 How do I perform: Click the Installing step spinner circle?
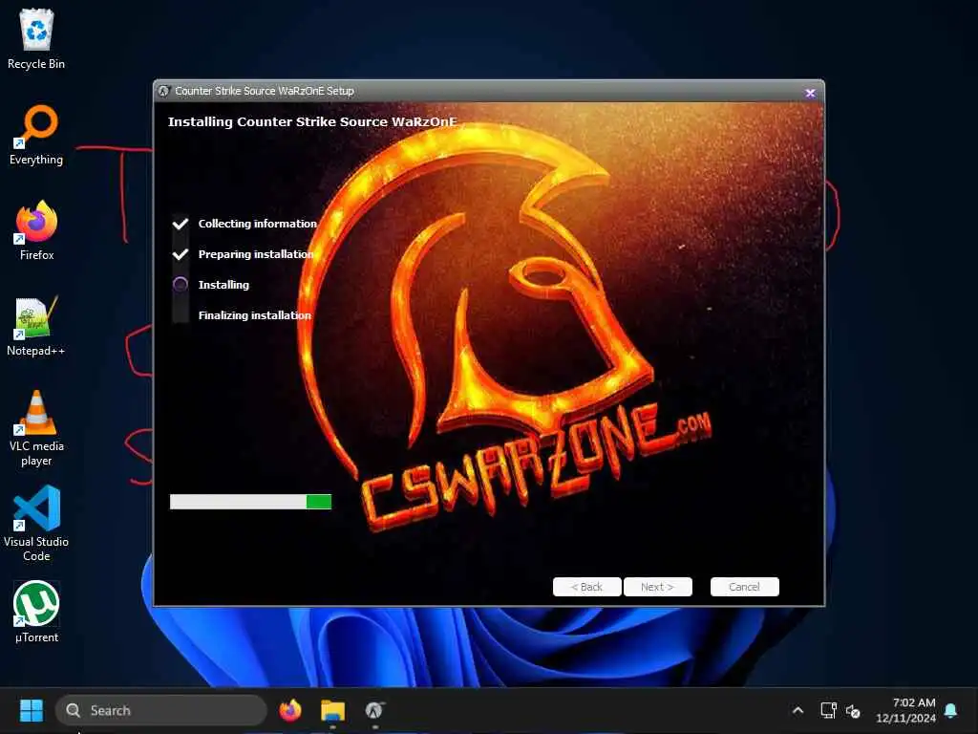coord(181,285)
